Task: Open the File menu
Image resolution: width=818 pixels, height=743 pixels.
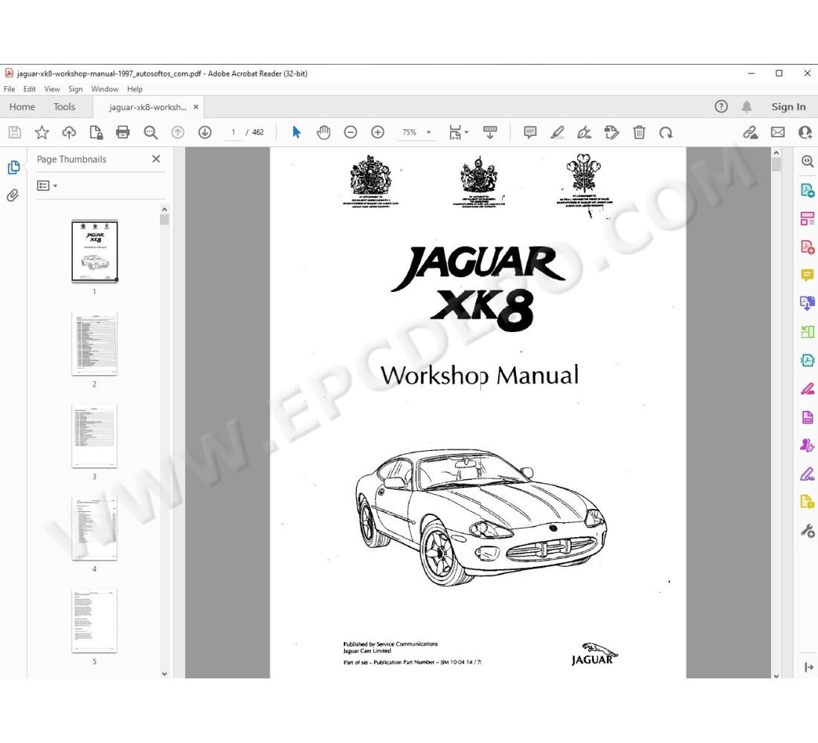Action: click(10, 89)
